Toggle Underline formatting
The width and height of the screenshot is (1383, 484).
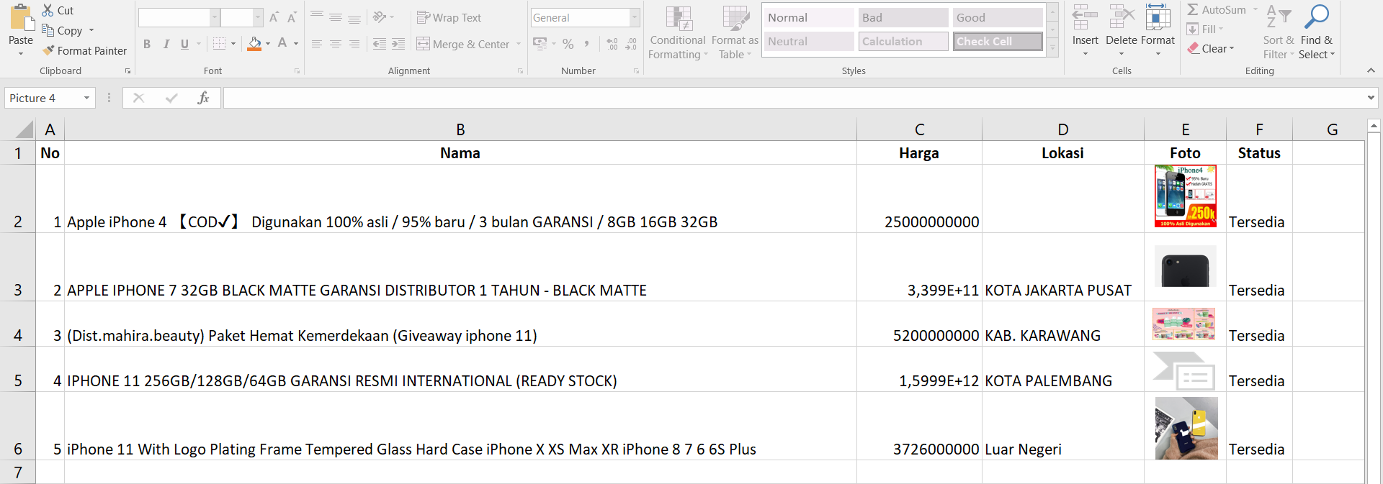coord(184,44)
